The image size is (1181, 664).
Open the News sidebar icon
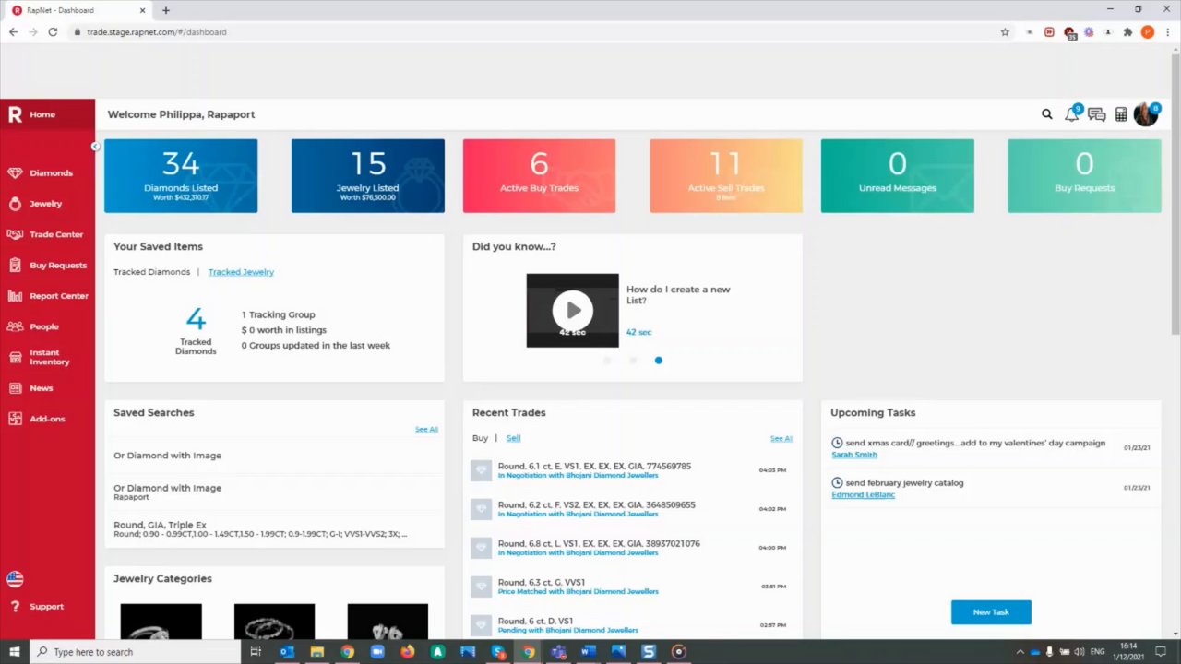15,388
